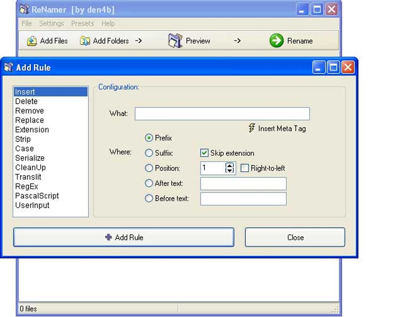Click the Add Files toolbar label
This screenshot has width=400, height=317.
pos(54,41)
